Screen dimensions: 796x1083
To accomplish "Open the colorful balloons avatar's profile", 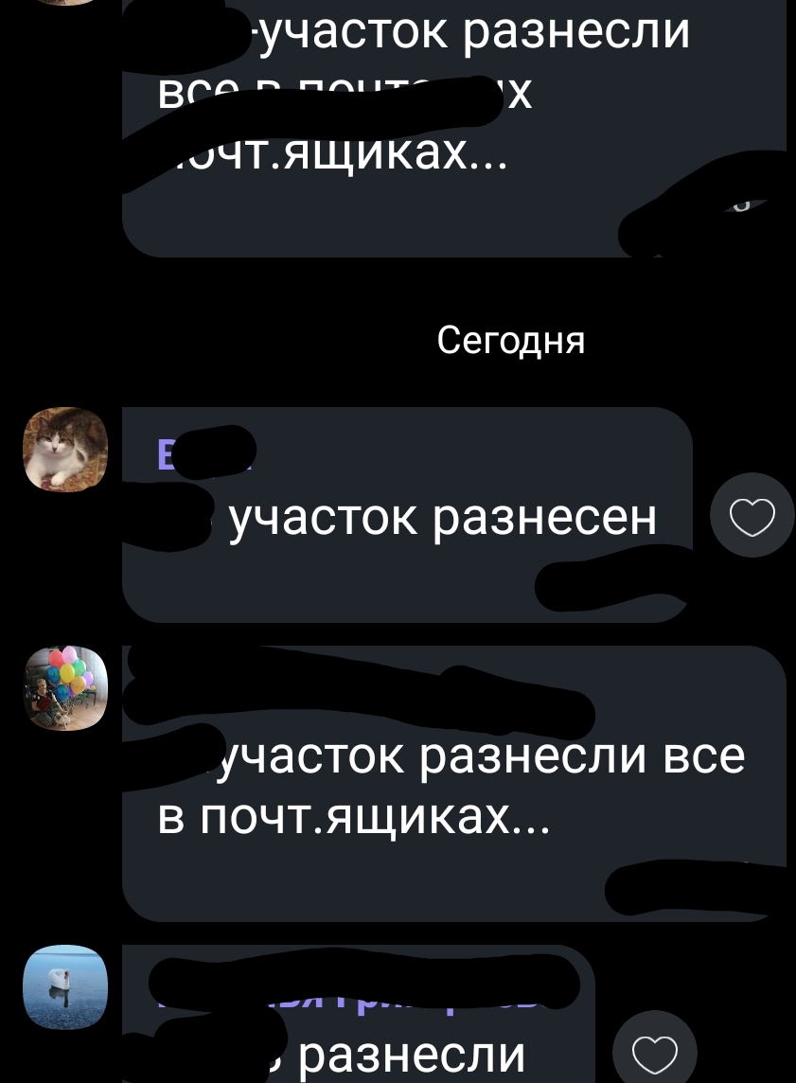I will click(65, 688).
